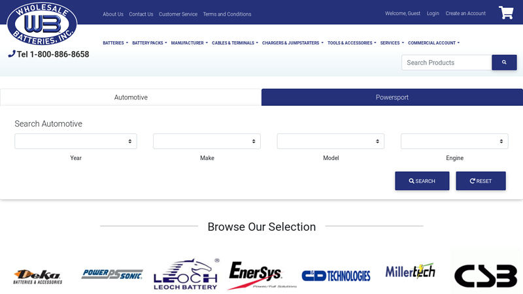The height and width of the screenshot is (294, 523).
Task: Open the Cables & Terminals menu
Action: 235,43
